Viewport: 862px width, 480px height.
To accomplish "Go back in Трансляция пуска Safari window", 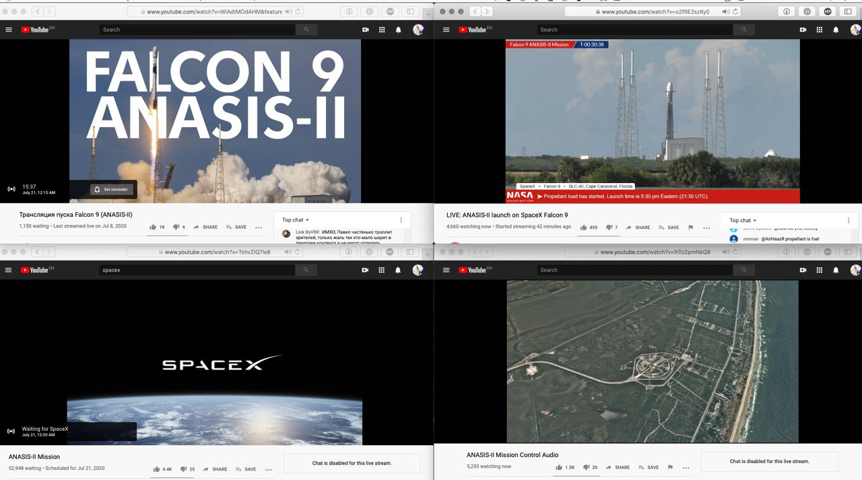I will tap(37, 11).
